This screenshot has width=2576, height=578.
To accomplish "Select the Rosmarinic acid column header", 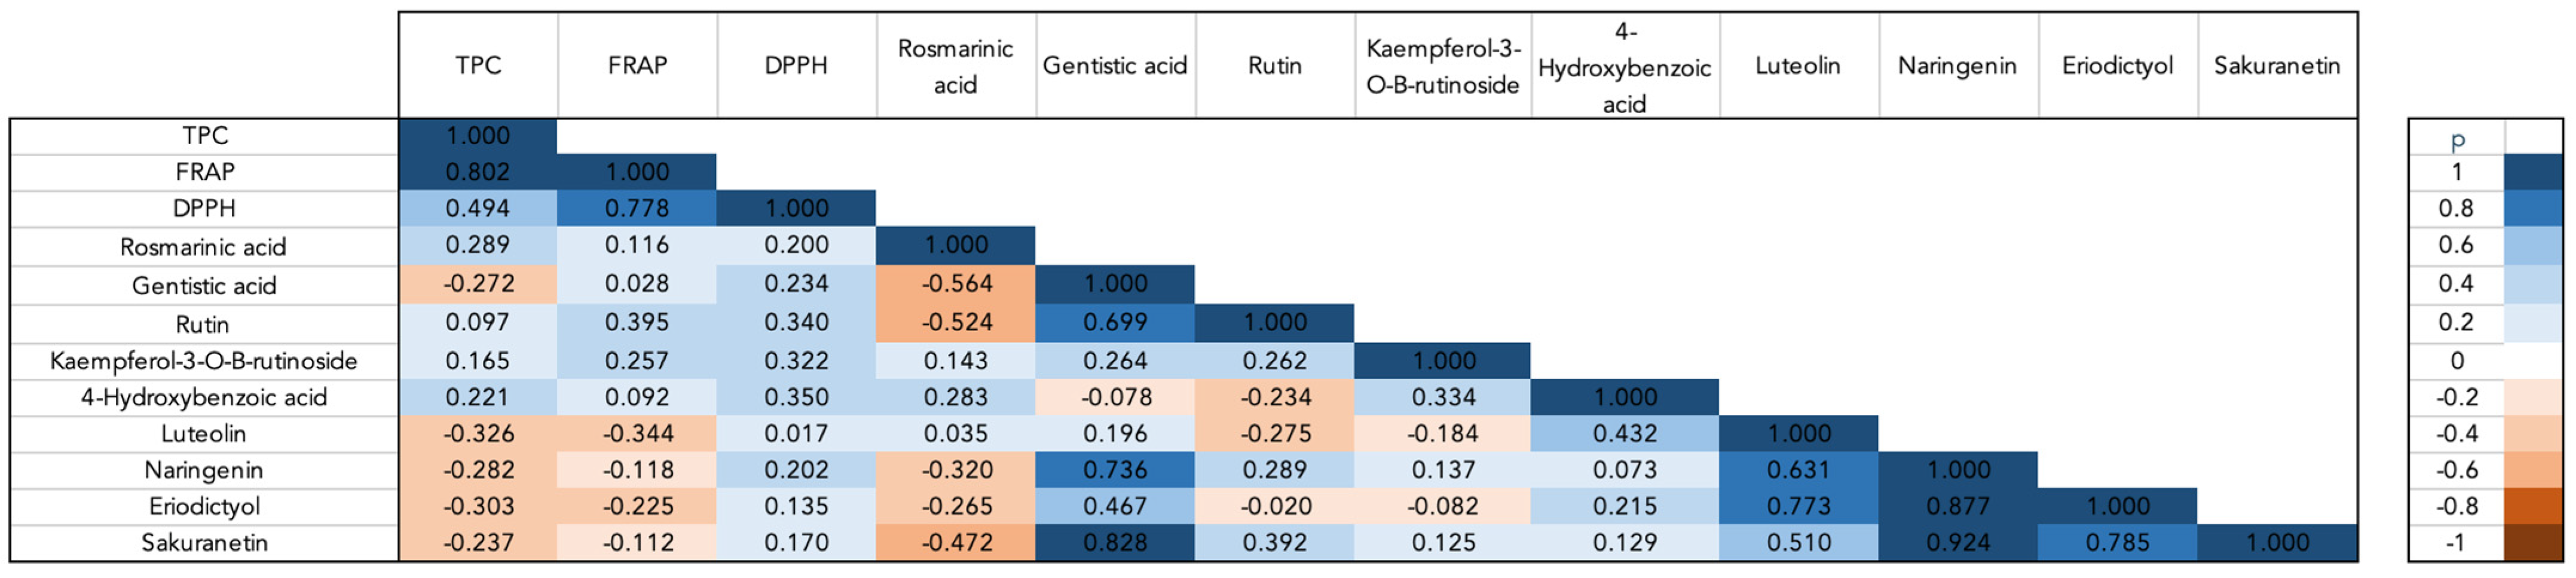I will [955, 66].
